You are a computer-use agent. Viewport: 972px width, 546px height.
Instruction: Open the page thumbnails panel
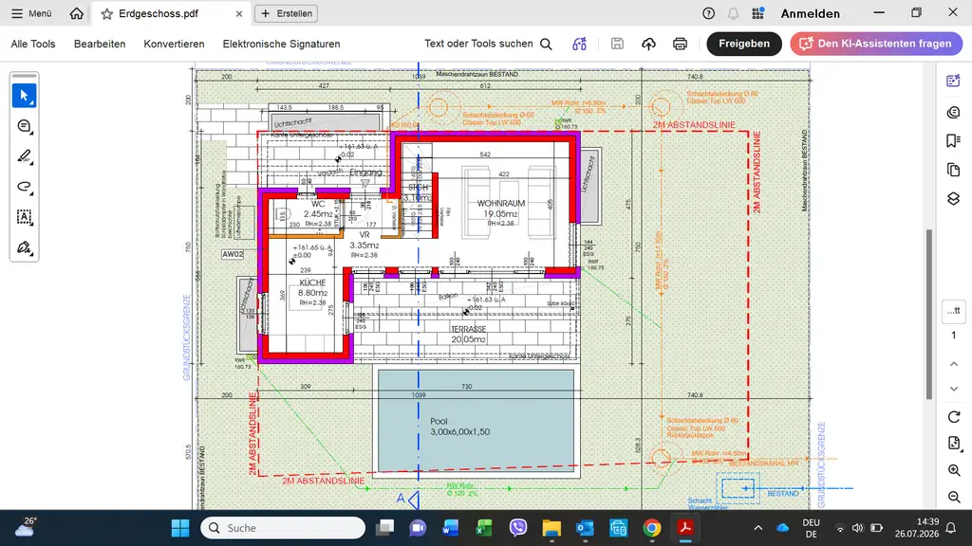tap(953, 170)
